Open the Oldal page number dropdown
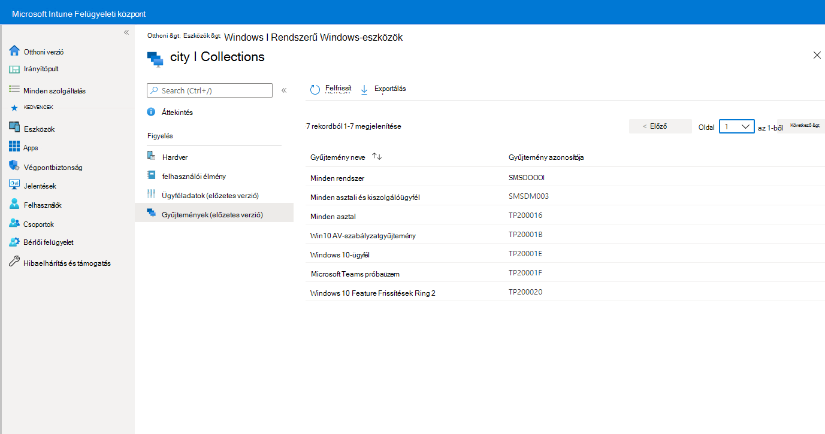This screenshot has height=434, width=825. pyautogui.click(x=736, y=126)
